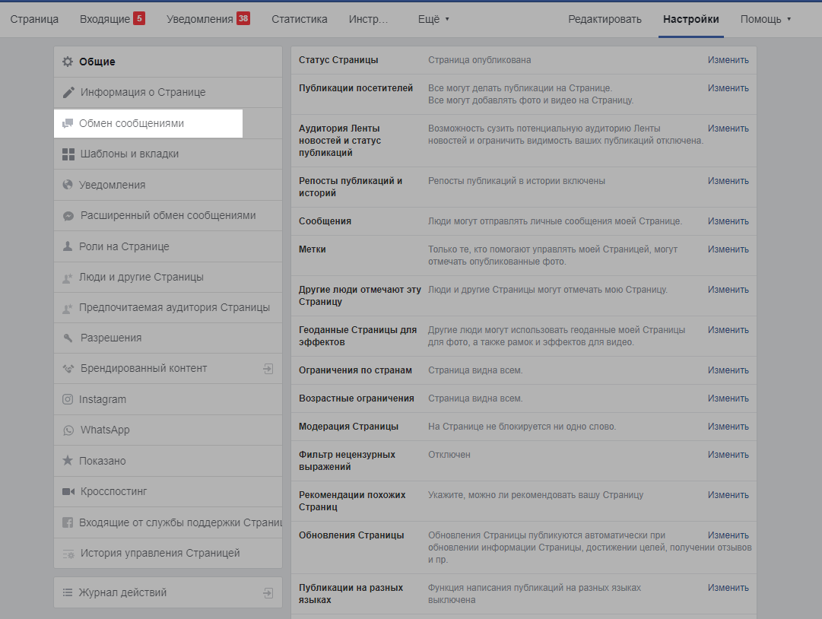Click the WhatsApp icon in the sidebar

pyautogui.click(x=68, y=430)
